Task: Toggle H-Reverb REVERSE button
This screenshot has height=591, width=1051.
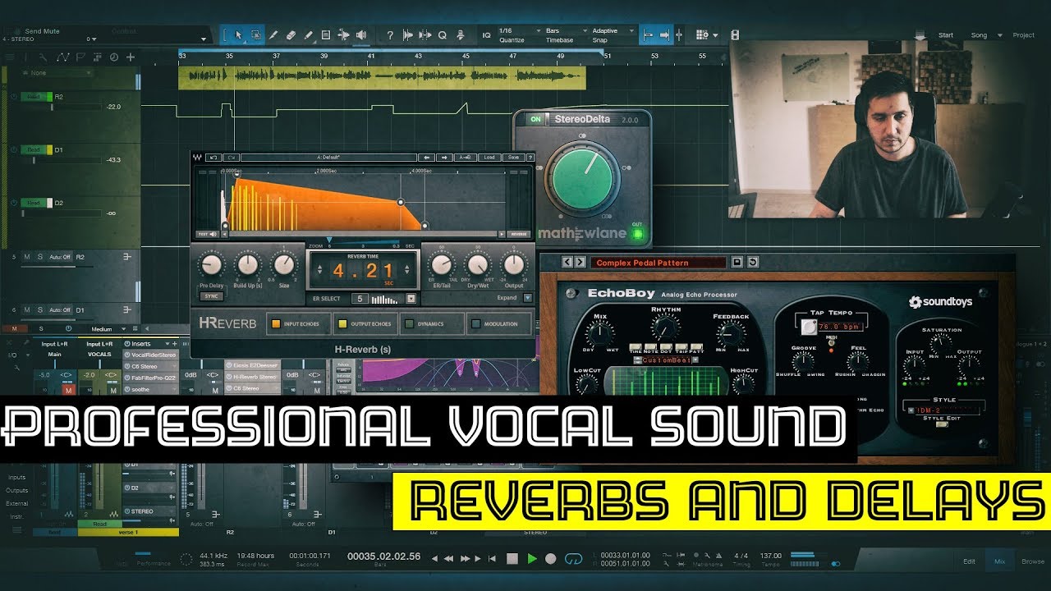Action: [518, 234]
